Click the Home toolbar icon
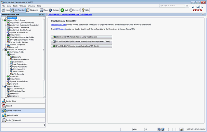Viewport: 207px width, 132px height. click(x=3, y=10)
